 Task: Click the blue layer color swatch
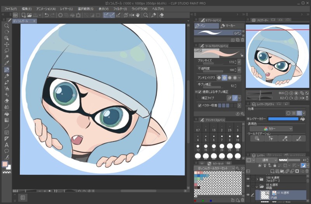(x=283, y=119)
